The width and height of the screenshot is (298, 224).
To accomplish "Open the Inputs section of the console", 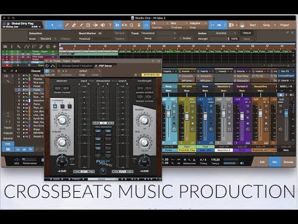I will coord(8,128).
